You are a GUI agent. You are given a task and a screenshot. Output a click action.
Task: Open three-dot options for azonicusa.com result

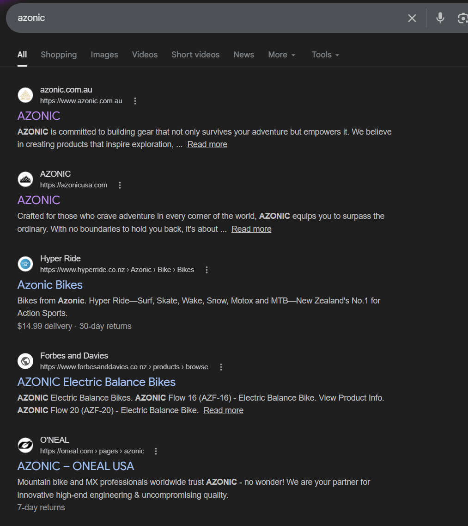120,185
